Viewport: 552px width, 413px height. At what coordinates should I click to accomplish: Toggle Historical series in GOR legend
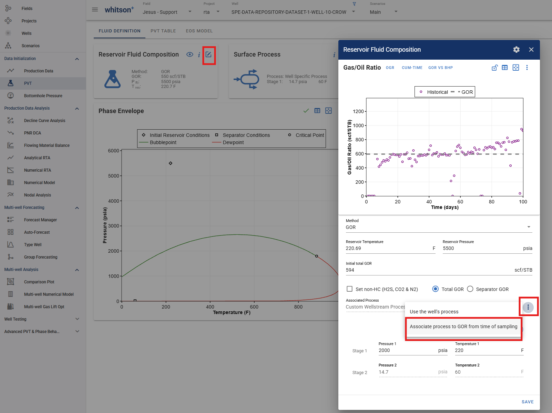click(x=433, y=92)
